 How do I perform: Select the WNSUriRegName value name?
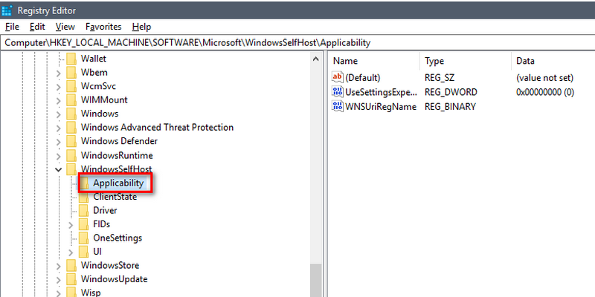(381, 106)
